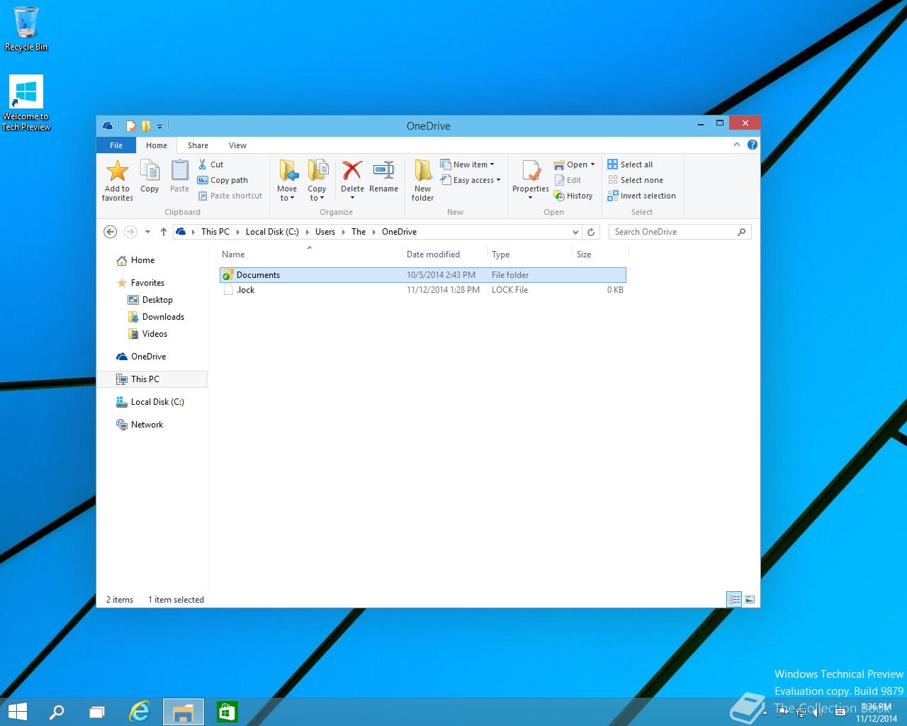Click the Forward navigation arrow
907x726 pixels.
[x=130, y=232]
